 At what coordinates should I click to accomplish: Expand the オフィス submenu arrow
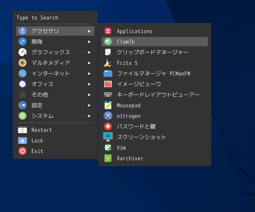point(89,84)
